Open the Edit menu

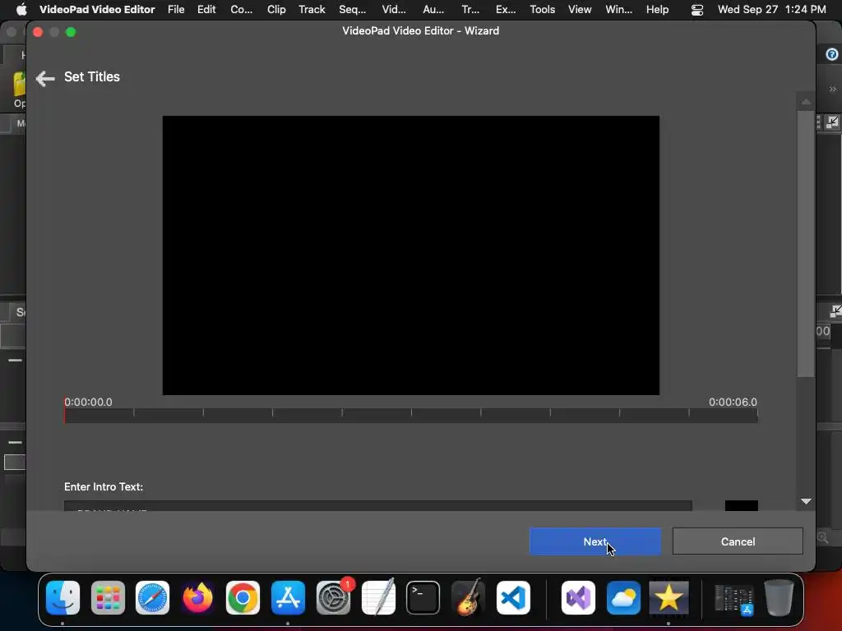pyautogui.click(x=206, y=10)
